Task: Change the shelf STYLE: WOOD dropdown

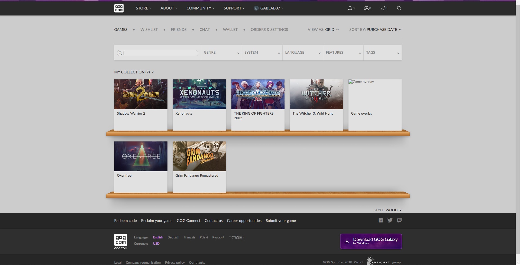Action: tap(387, 210)
